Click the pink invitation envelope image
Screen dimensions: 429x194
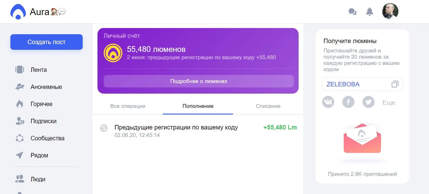tap(362, 138)
